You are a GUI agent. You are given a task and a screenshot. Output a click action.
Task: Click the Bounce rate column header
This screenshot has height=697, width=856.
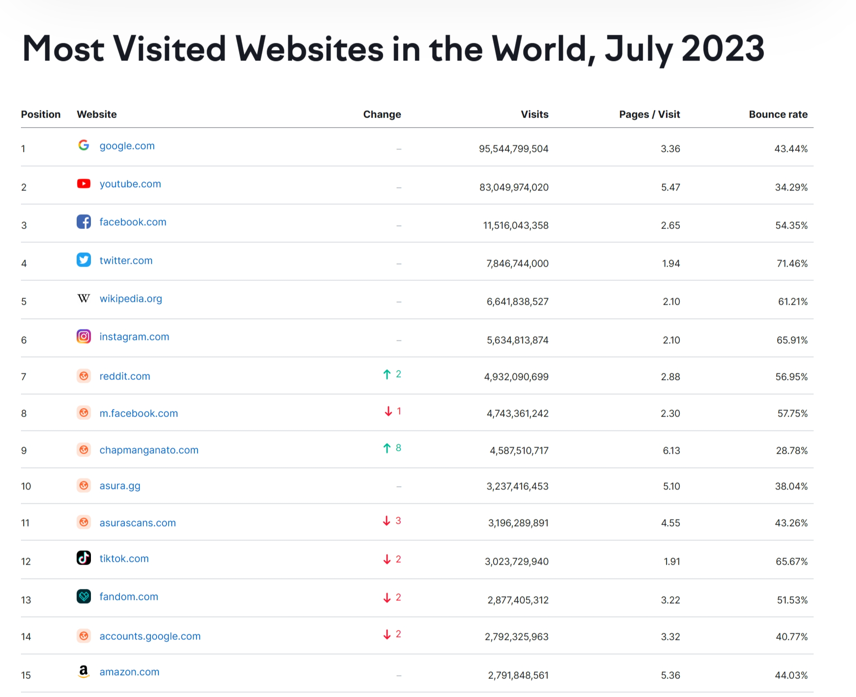[778, 114]
